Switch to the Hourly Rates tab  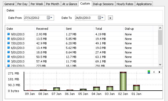125,4
